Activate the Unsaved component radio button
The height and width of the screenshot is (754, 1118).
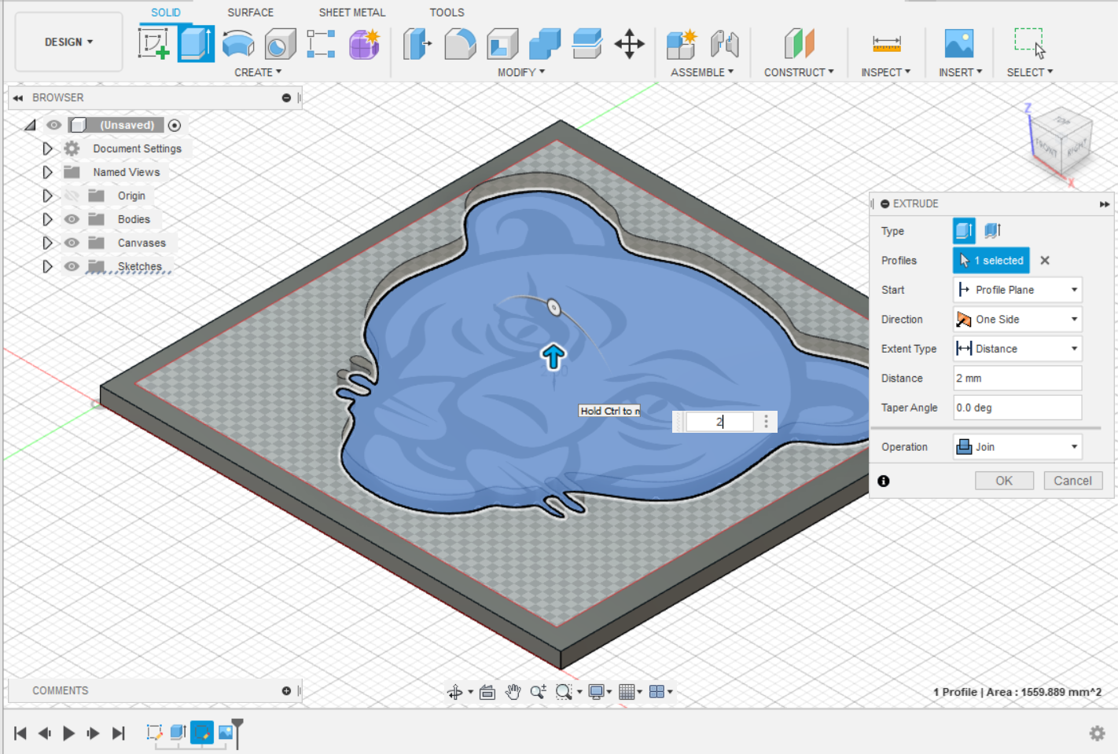click(x=175, y=125)
